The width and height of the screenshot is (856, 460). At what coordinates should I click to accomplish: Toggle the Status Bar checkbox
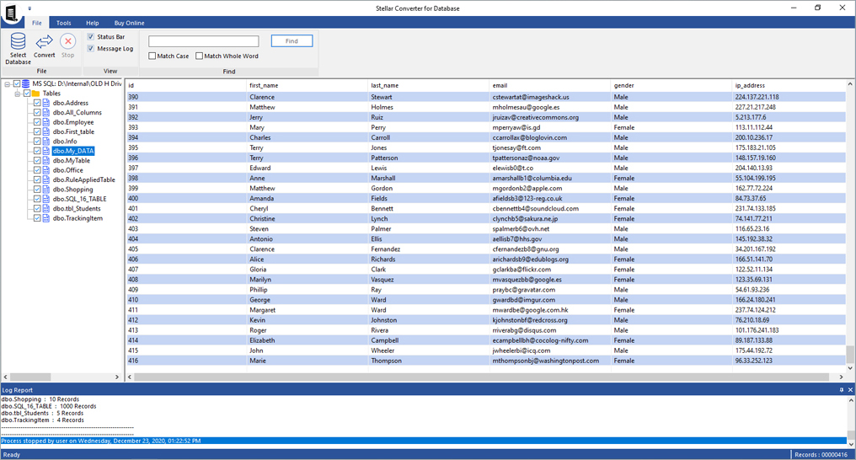(91, 36)
